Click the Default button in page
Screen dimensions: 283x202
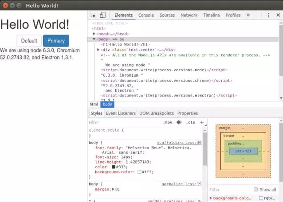29,41
